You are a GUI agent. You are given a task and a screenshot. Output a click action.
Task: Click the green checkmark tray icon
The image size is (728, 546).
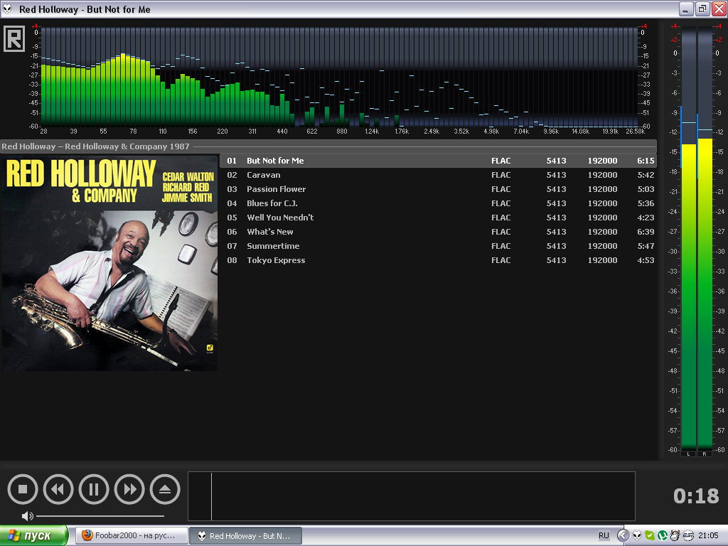click(650, 536)
